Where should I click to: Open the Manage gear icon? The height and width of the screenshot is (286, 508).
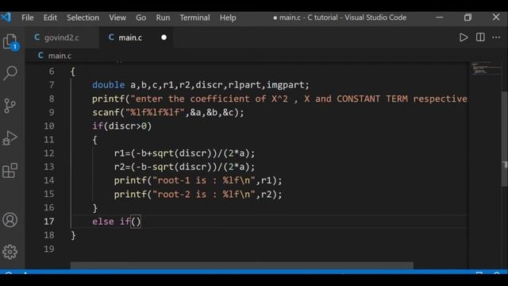pyautogui.click(x=10, y=251)
